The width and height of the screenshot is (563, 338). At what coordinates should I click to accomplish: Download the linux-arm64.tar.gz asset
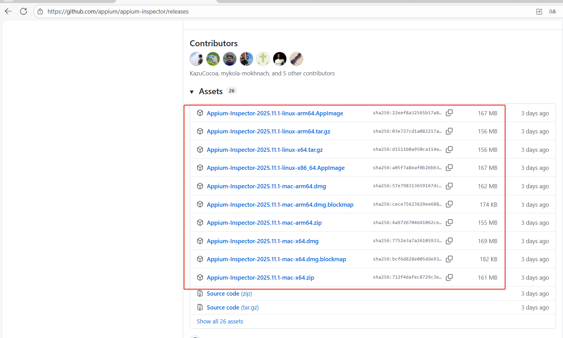[x=269, y=131]
